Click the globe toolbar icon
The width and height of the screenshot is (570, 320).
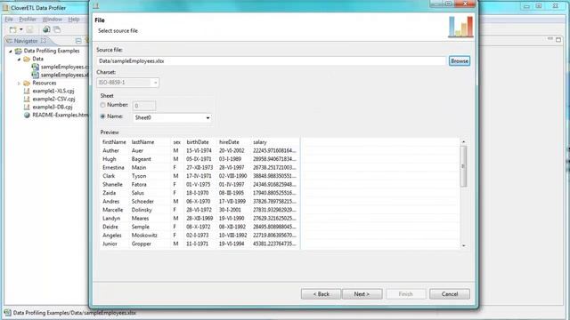click(x=46, y=29)
